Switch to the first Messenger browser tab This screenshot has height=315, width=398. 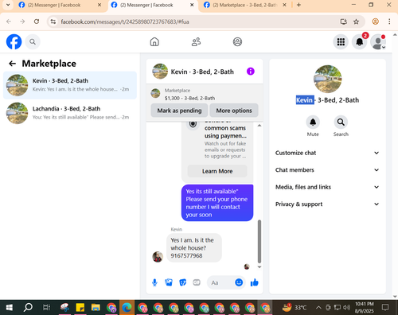pyautogui.click(x=60, y=5)
